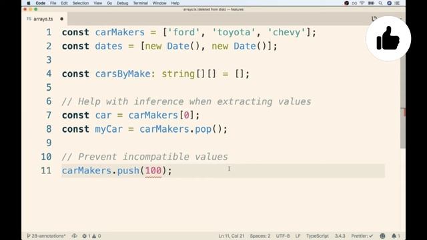
Task: Open the View menu
Action: (x=98, y=3)
